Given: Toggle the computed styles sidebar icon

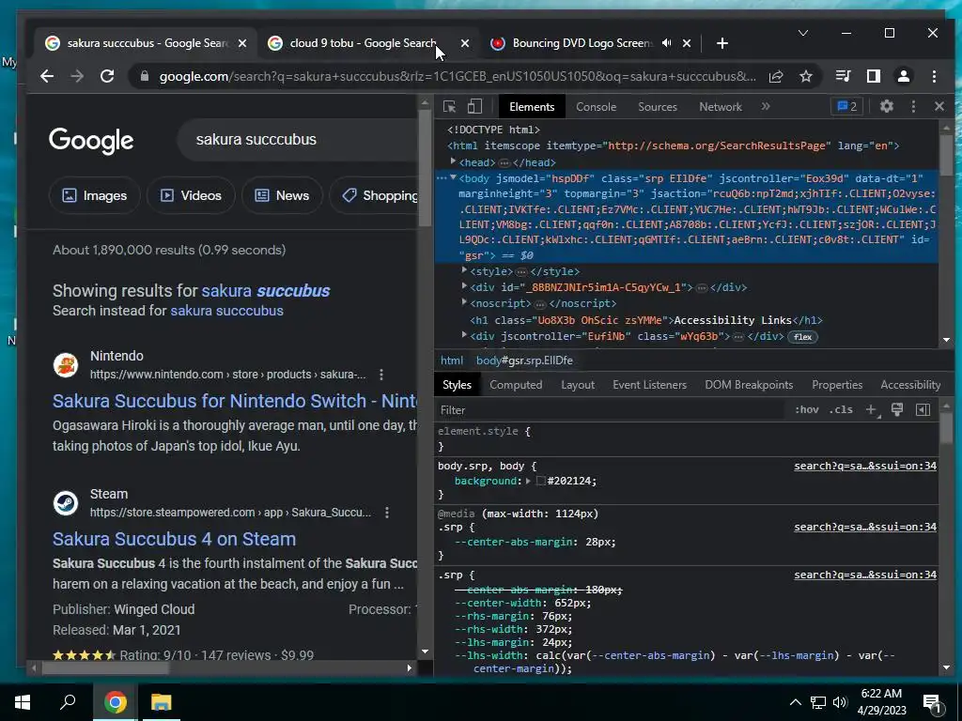Looking at the screenshot, I should tap(923, 409).
